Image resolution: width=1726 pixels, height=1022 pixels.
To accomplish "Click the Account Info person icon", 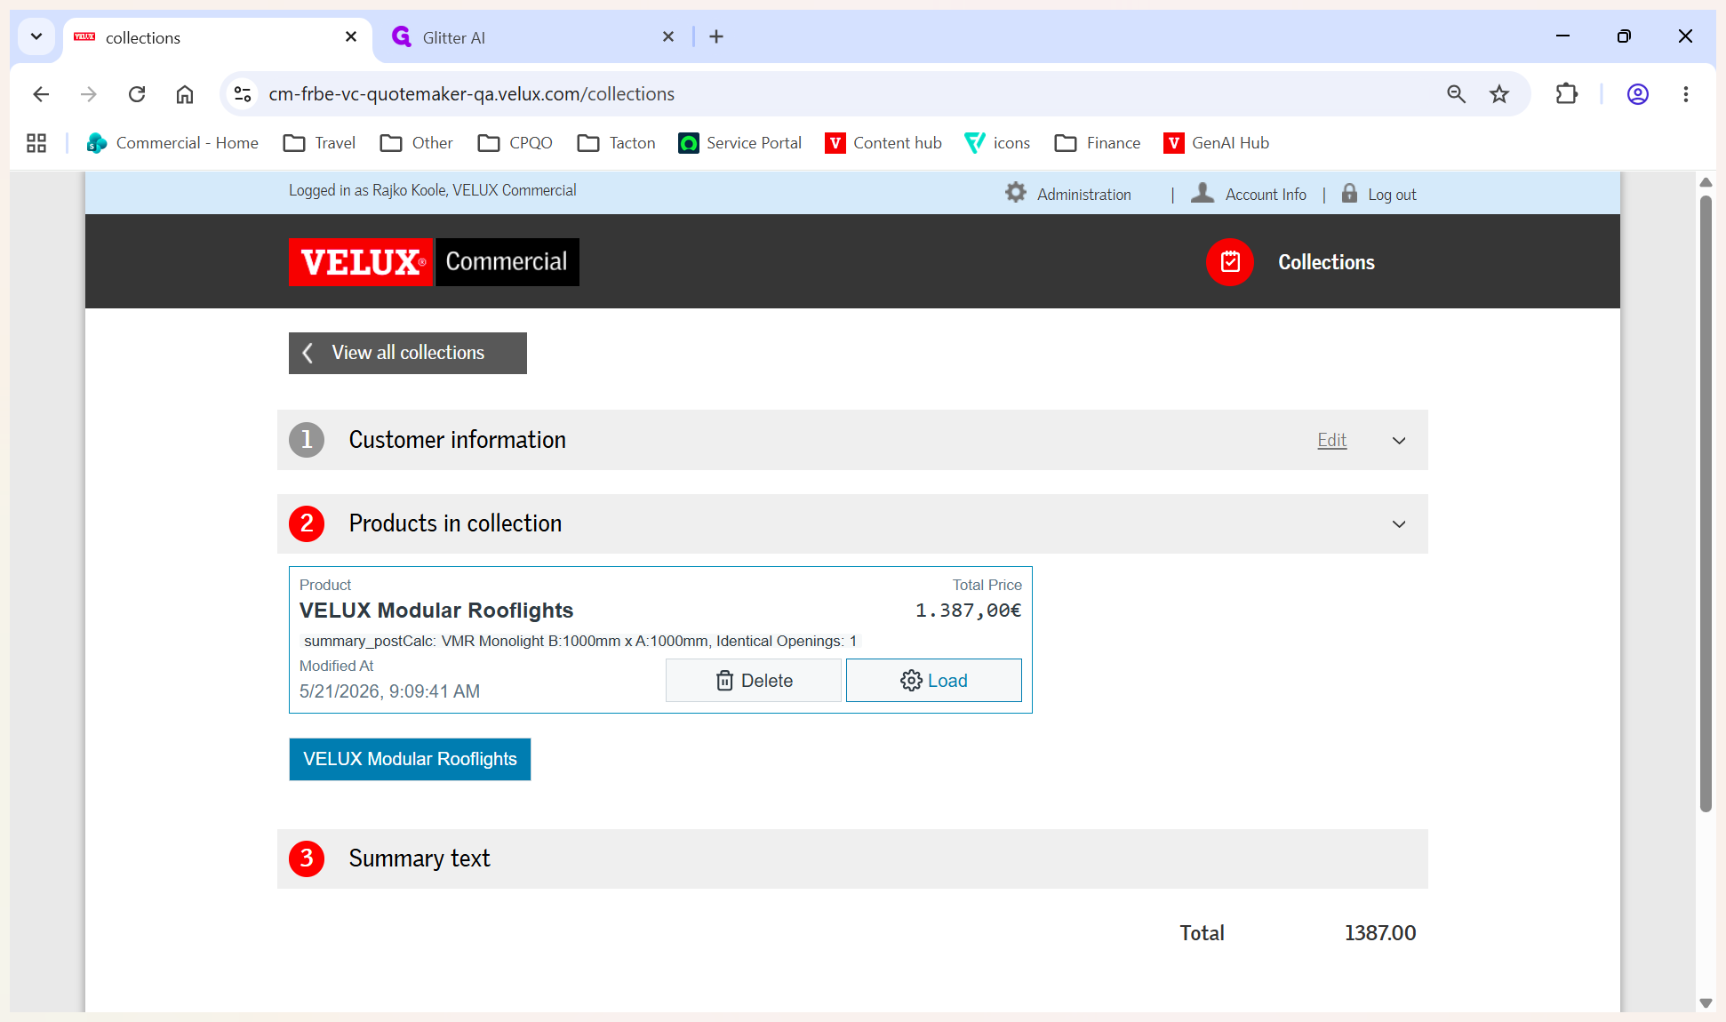I will tap(1203, 193).
